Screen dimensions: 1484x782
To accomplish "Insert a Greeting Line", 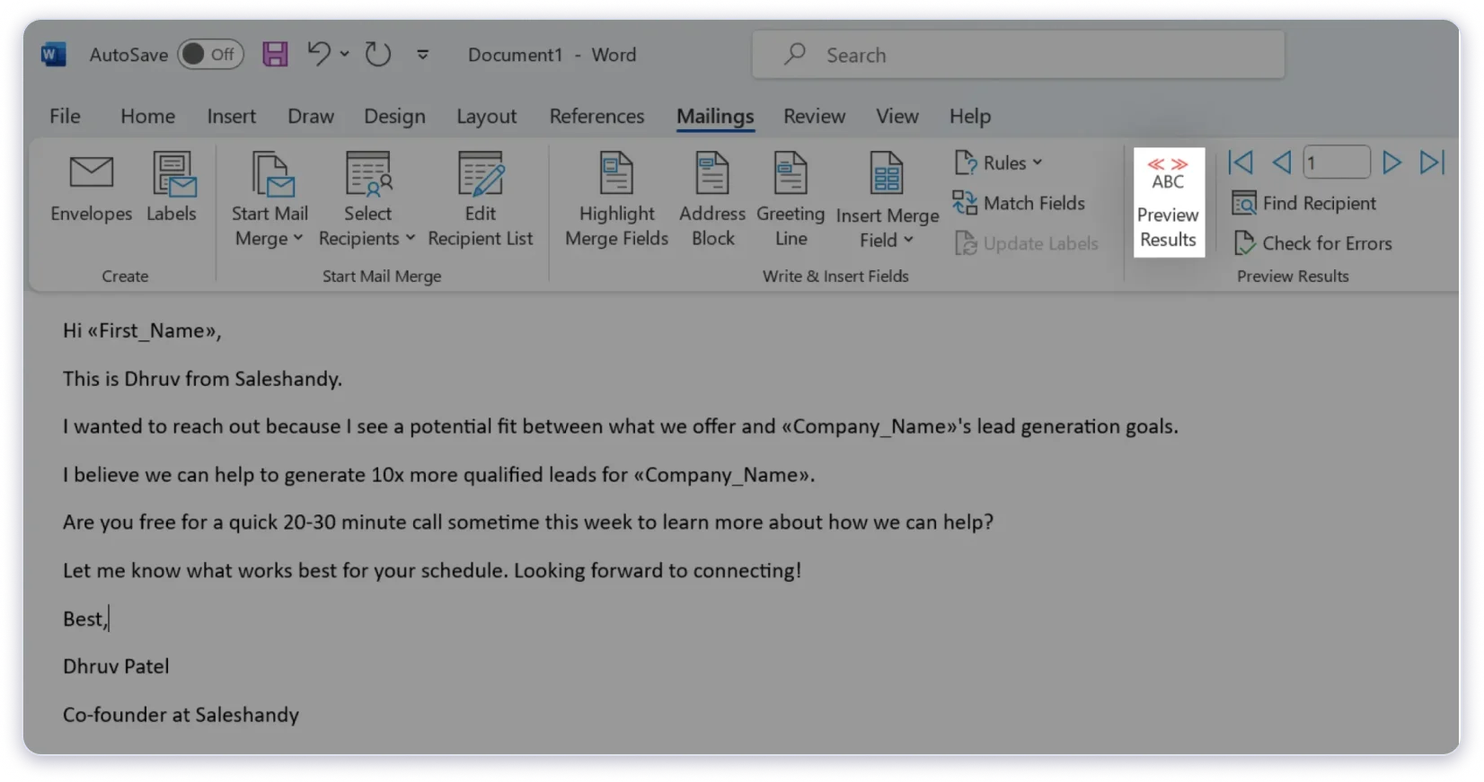I will tap(791, 200).
